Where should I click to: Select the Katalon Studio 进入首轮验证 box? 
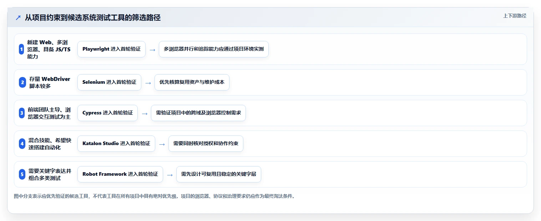(x=116, y=144)
